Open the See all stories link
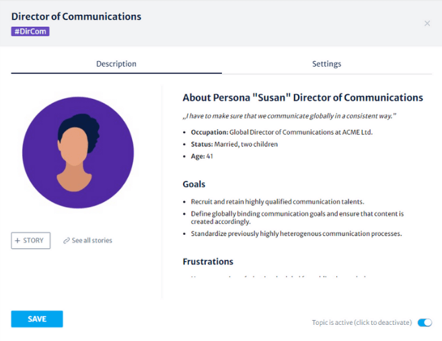The width and height of the screenshot is (442, 341). point(91,241)
